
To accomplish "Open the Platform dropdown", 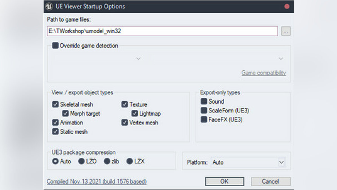I will (248, 162).
